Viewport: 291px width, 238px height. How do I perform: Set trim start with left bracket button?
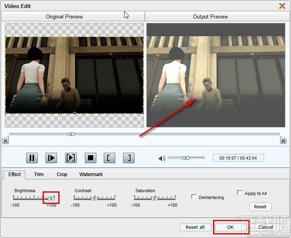click(x=109, y=158)
